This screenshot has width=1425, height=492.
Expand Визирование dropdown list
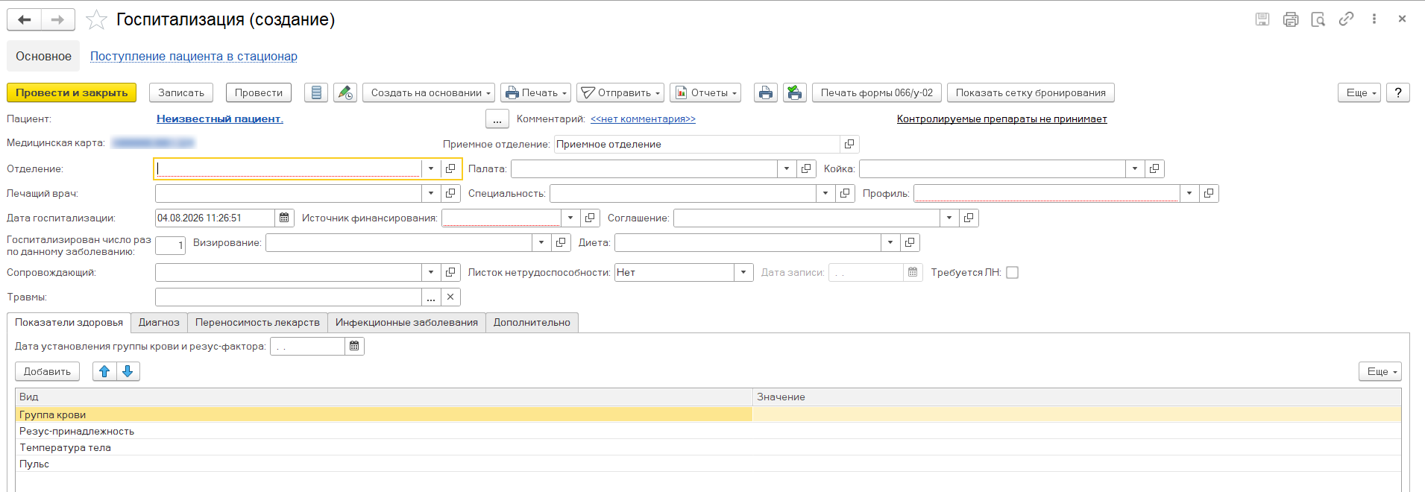pos(541,242)
